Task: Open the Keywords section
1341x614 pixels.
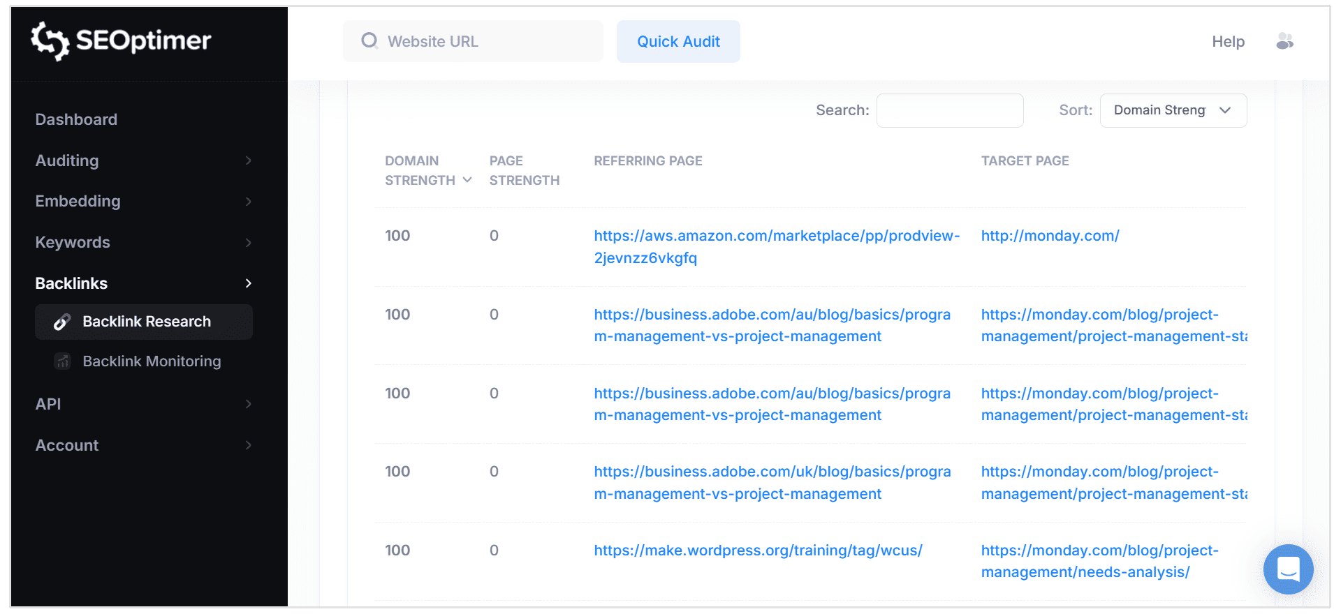Action: pyautogui.click(x=73, y=243)
